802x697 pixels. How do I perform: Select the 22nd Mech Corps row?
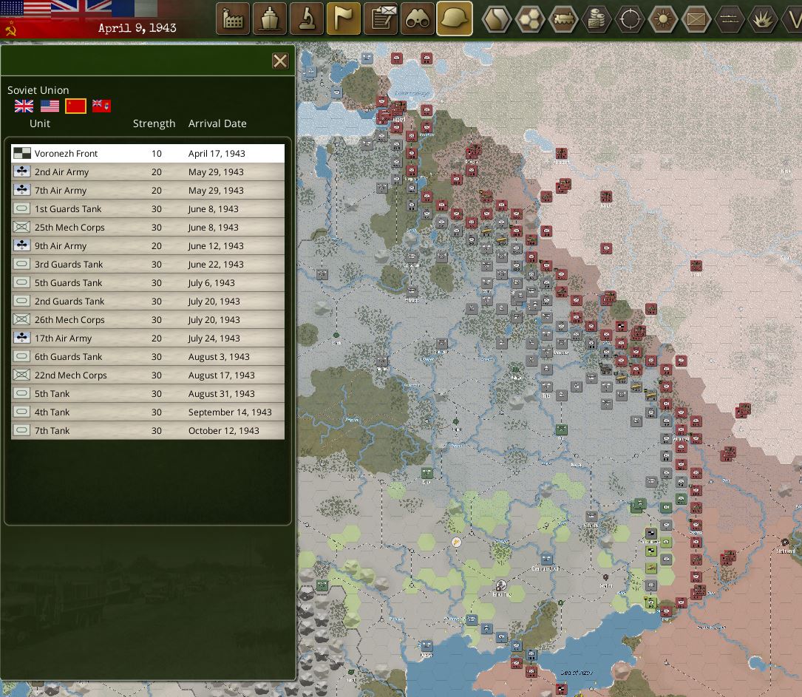pos(148,375)
